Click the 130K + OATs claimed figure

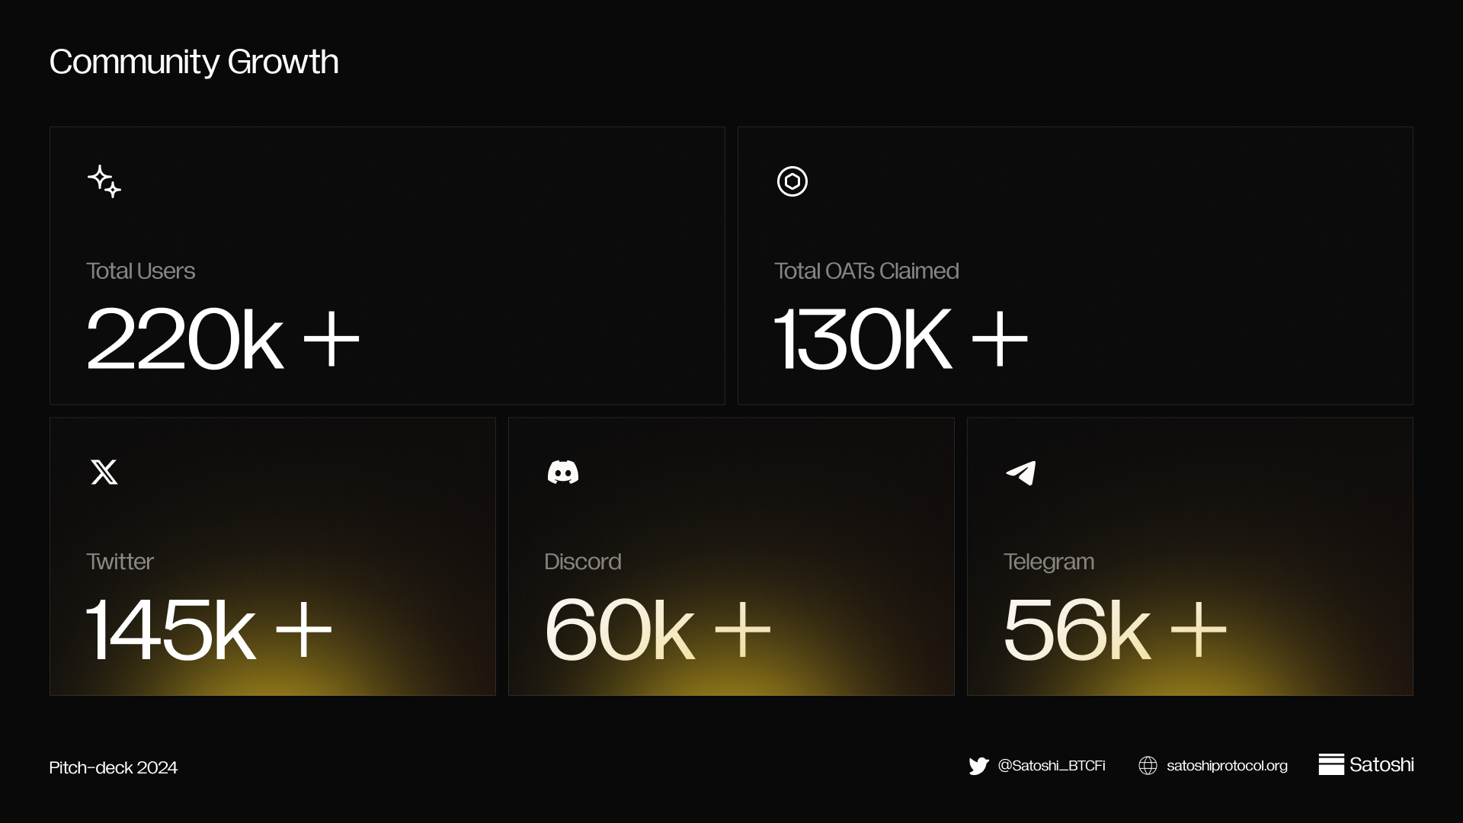901,338
